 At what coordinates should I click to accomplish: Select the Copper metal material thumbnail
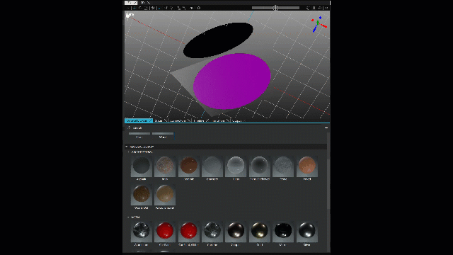point(236,232)
